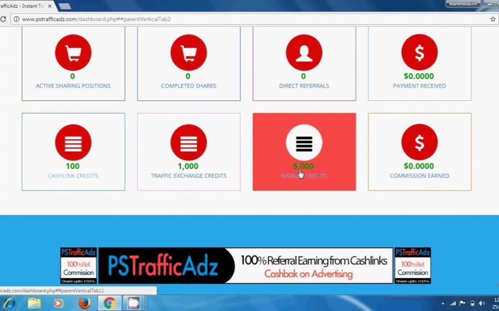Open Windows Explorer folder in the taskbar
499x311 pixels.
(34, 302)
